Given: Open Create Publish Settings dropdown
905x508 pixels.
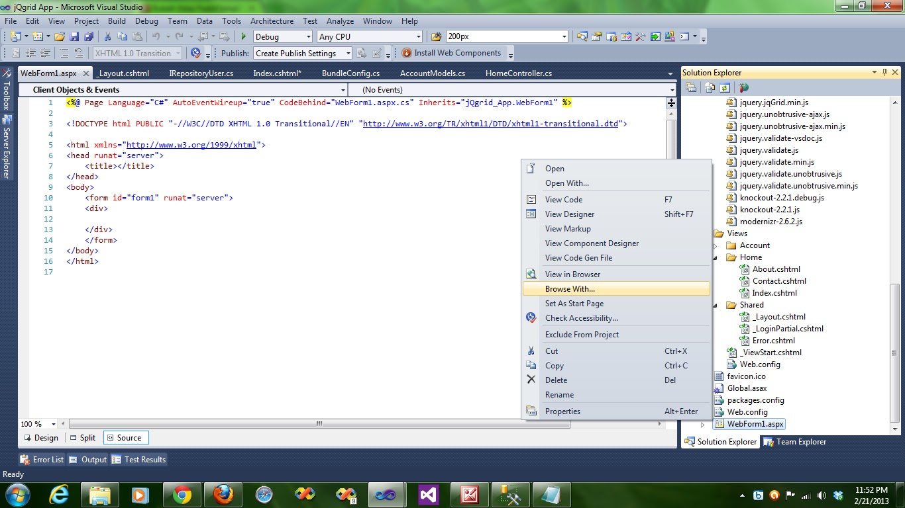Looking at the screenshot, I should [x=349, y=54].
